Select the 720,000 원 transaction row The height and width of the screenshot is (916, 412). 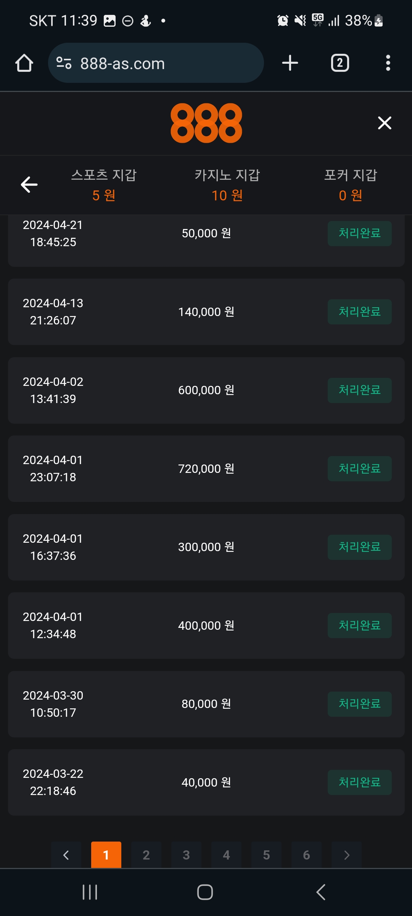click(x=206, y=469)
